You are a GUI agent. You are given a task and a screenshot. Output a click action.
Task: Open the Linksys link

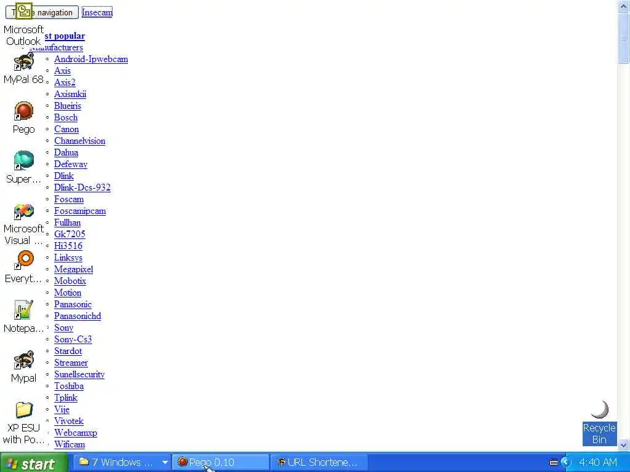[68, 258]
